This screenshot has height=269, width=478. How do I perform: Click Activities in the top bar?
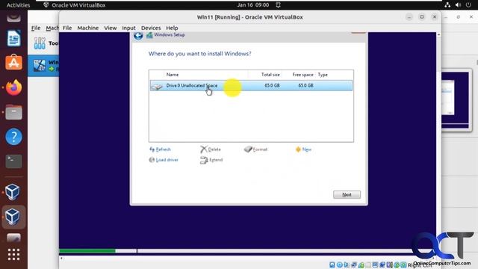click(18, 5)
